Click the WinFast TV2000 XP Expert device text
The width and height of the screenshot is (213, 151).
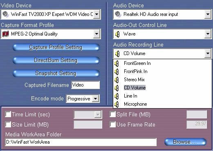[x=52, y=14]
